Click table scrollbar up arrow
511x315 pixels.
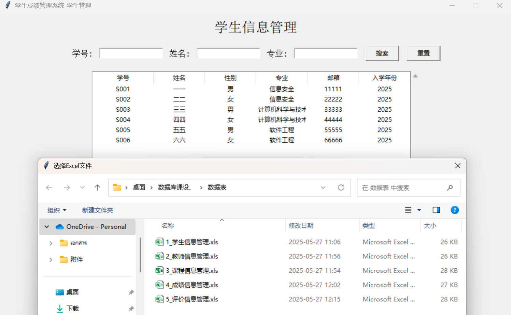(415, 76)
